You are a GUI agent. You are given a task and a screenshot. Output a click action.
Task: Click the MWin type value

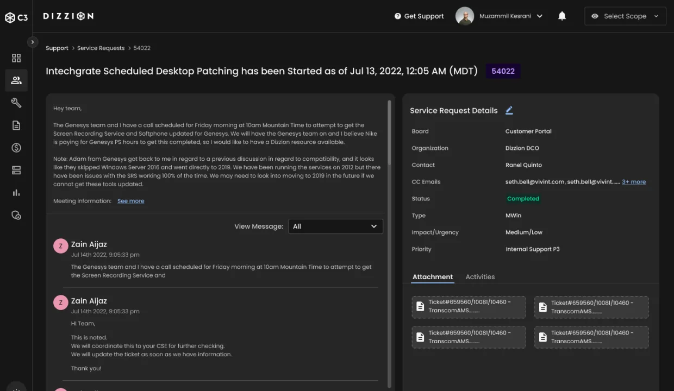(513, 216)
